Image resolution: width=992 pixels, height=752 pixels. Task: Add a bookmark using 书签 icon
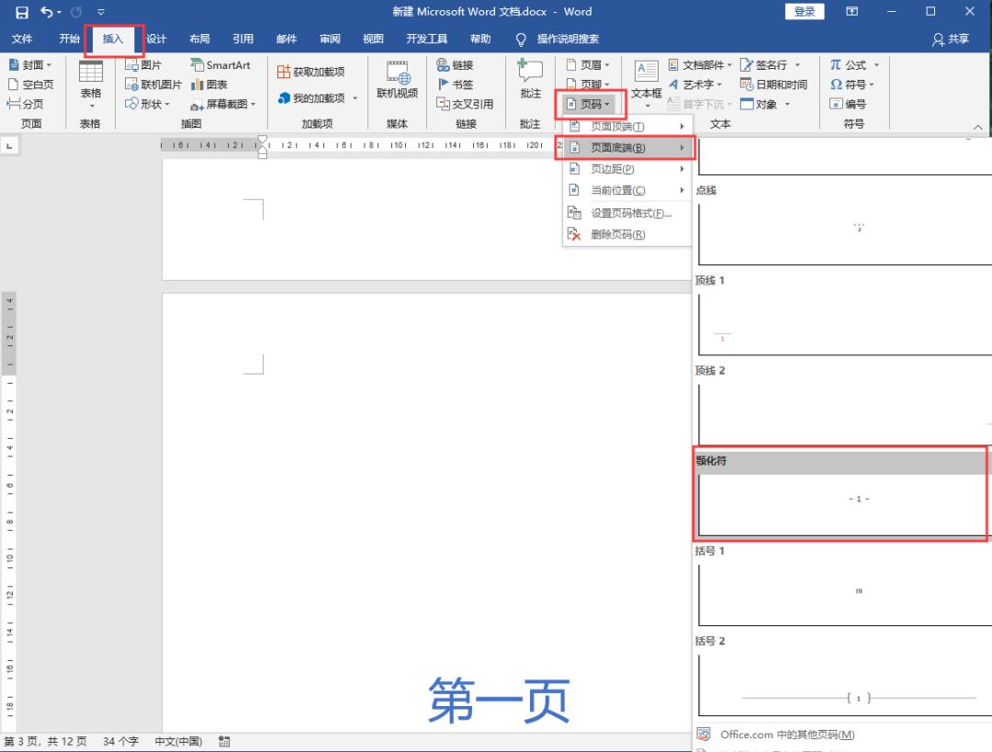tap(458, 84)
